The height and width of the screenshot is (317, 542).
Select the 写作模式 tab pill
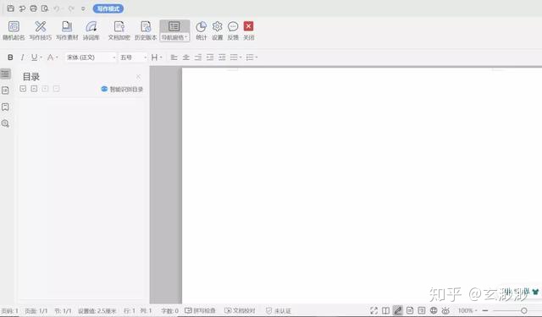point(108,8)
